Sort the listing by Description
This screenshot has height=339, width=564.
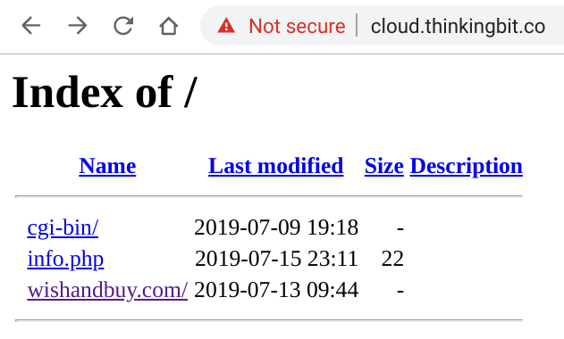click(467, 166)
